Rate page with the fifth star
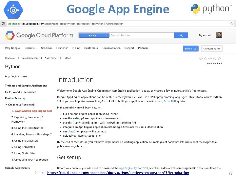 [x=219, y=59]
